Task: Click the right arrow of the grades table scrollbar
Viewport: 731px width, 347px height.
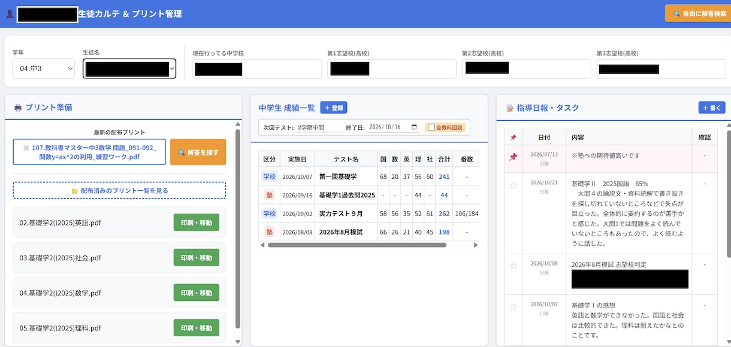Action: [x=476, y=245]
